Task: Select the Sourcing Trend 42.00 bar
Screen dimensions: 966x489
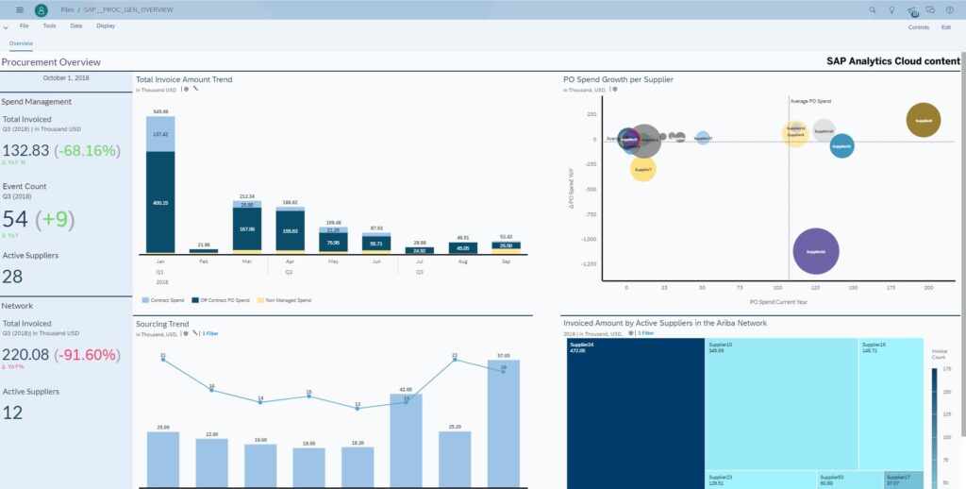Action: click(x=406, y=440)
